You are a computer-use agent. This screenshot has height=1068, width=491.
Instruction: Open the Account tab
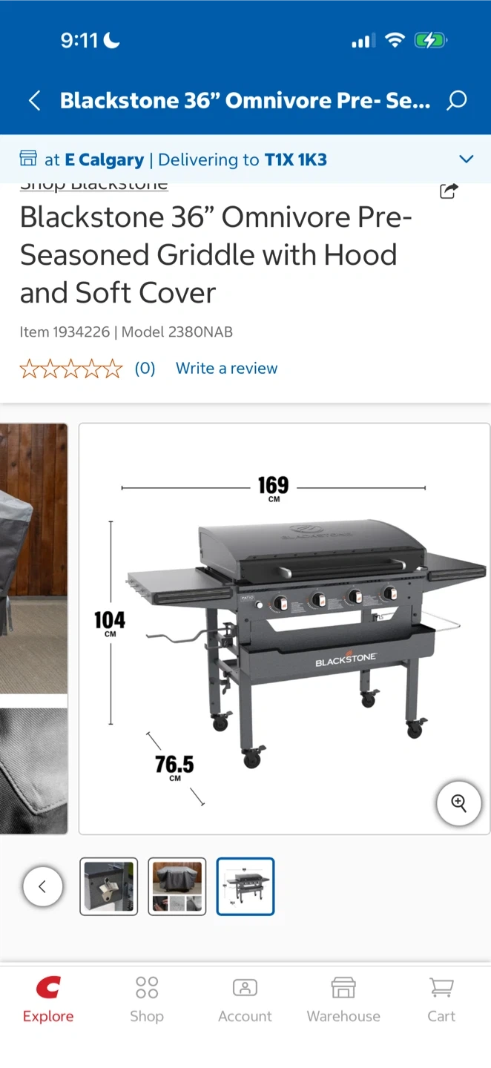[x=245, y=1001]
